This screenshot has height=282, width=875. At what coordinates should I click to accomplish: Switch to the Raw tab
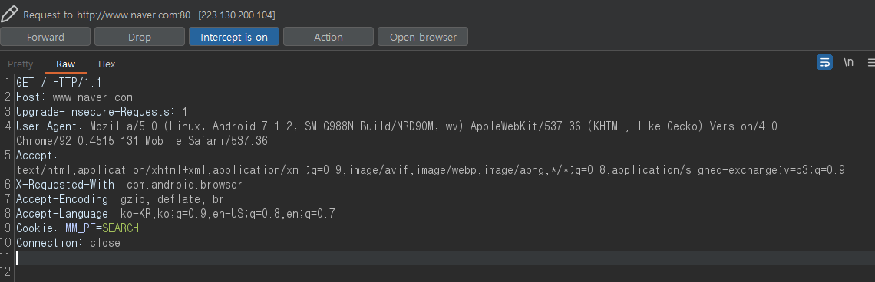(65, 64)
